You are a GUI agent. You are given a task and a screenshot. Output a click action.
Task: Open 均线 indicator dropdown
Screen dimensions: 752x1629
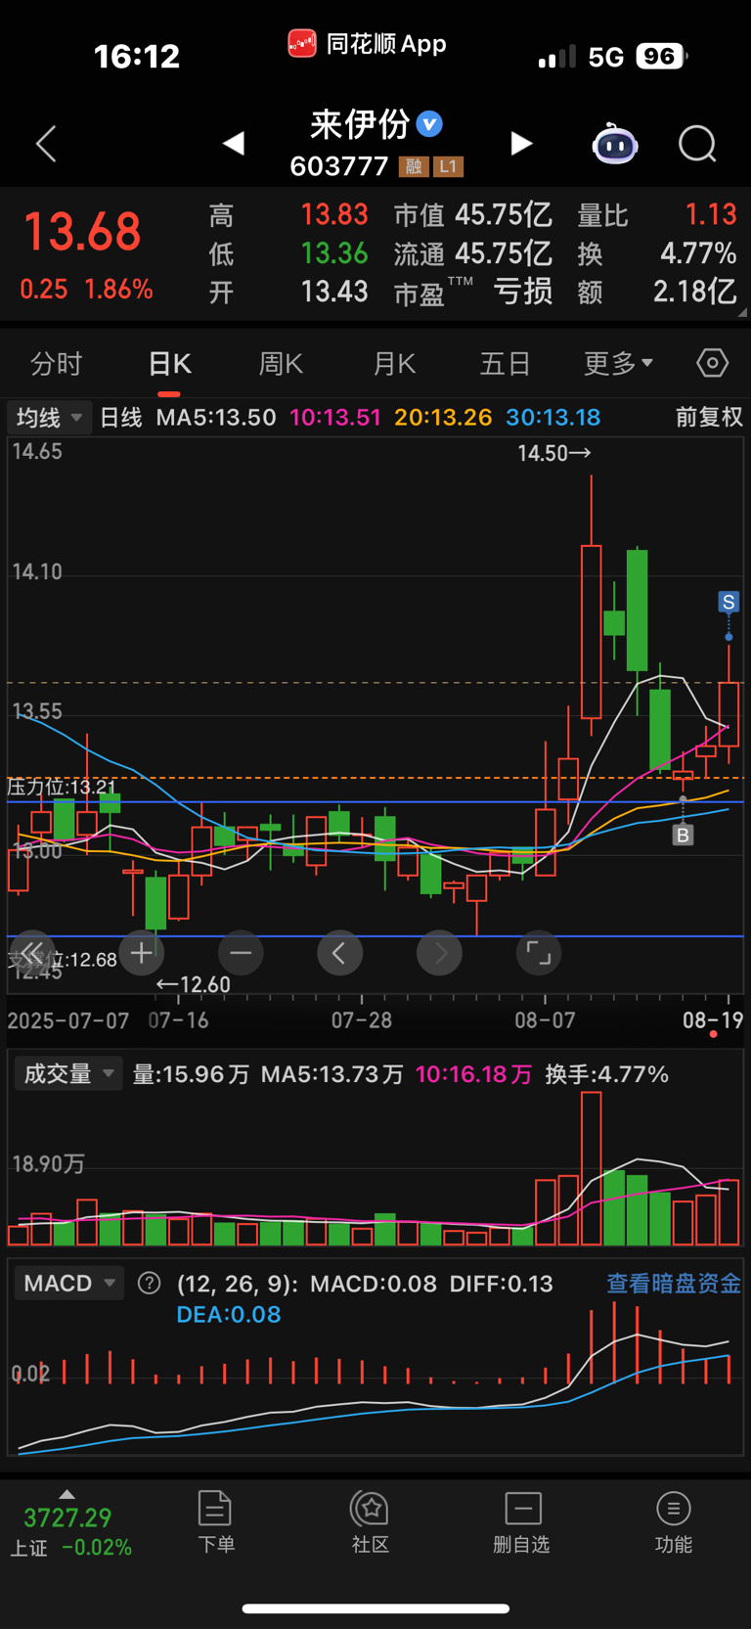point(50,418)
